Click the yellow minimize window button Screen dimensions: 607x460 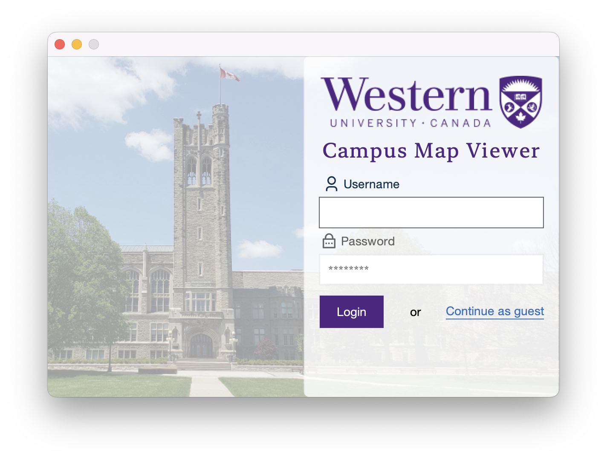[x=77, y=44]
